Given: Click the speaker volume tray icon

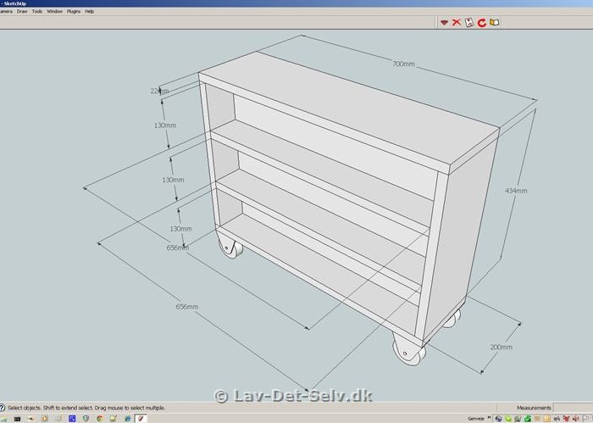Looking at the screenshot, I should [x=575, y=419].
